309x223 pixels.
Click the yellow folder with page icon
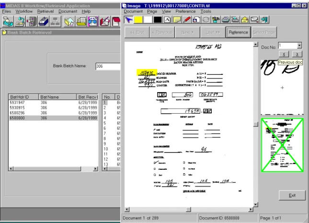69,21
